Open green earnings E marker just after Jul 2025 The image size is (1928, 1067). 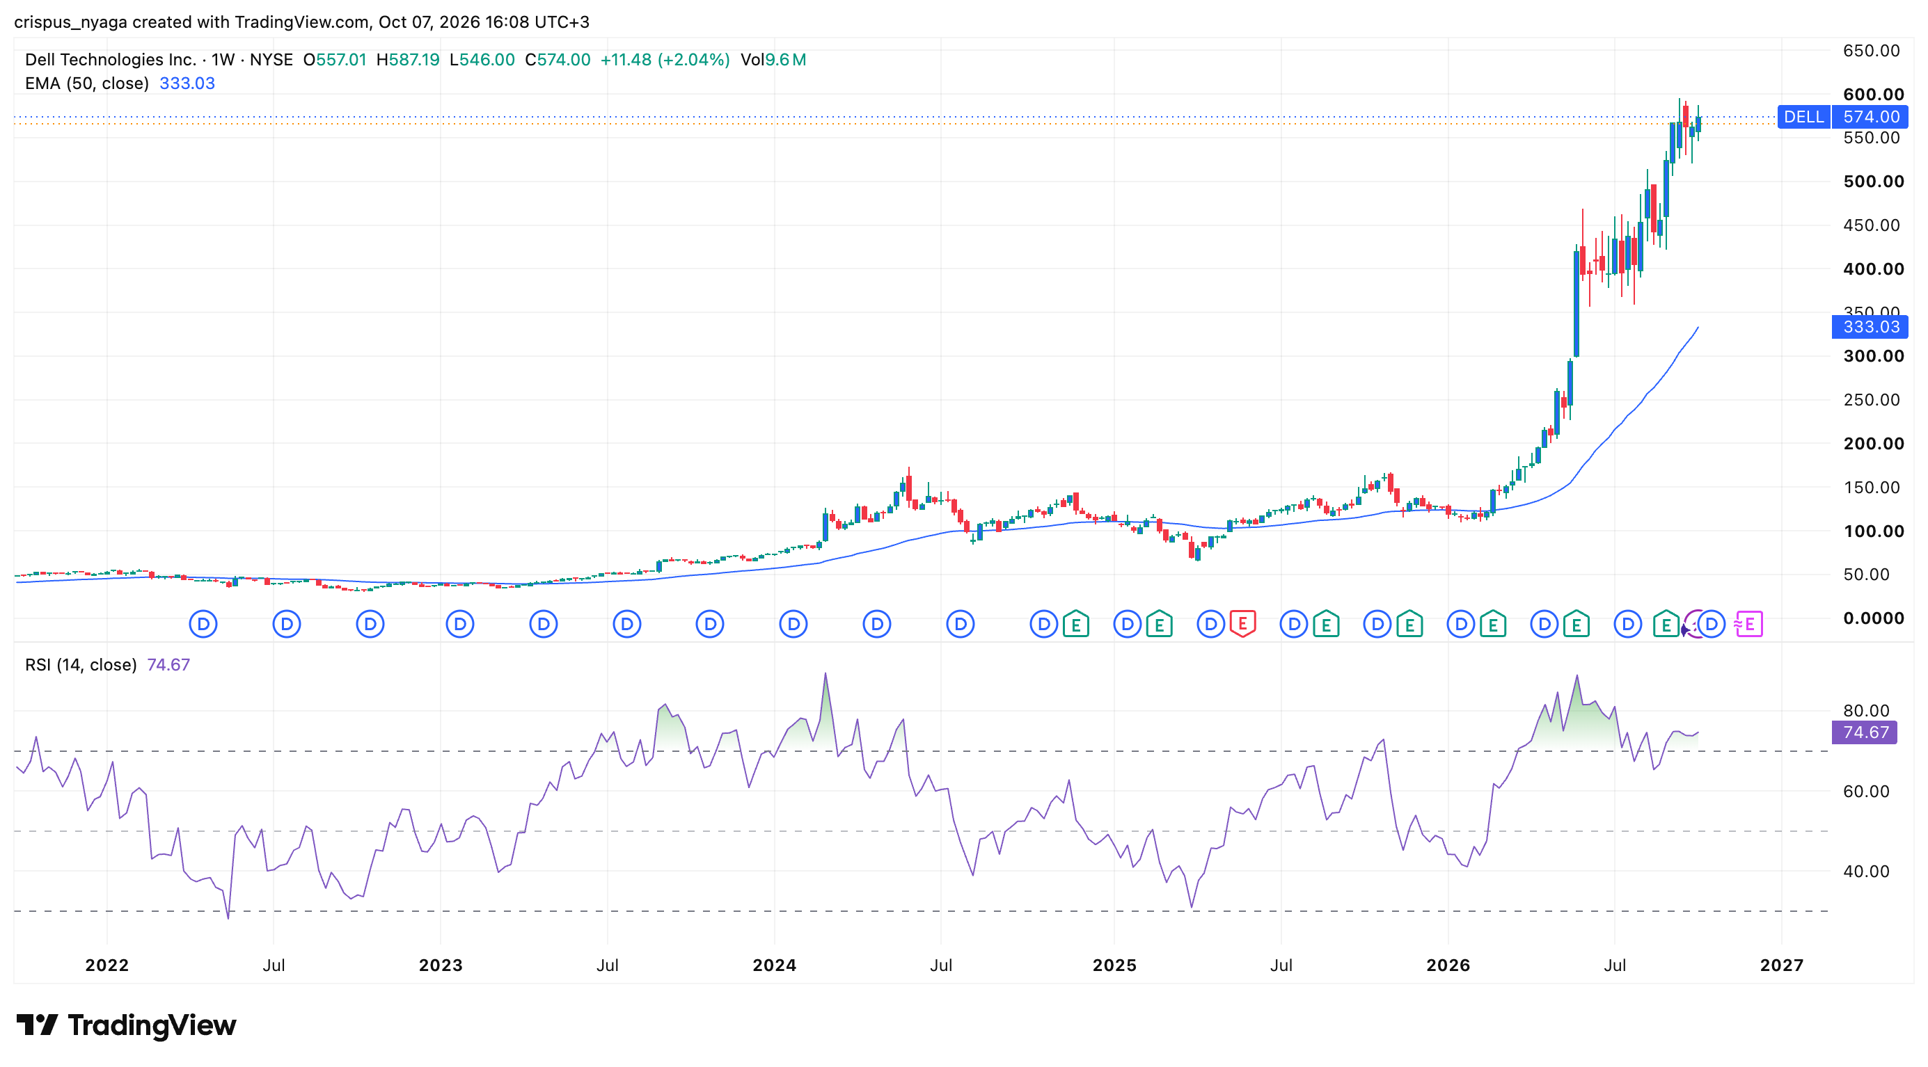click(1326, 624)
